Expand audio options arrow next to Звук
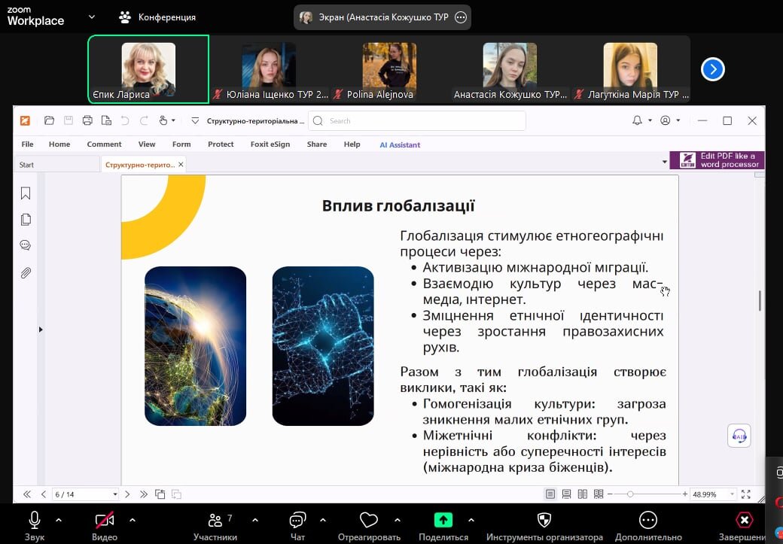This screenshot has width=783, height=544. pos(59,520)
